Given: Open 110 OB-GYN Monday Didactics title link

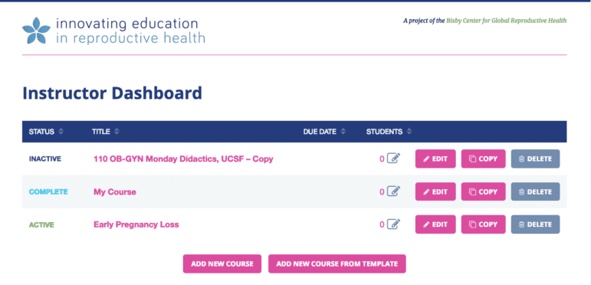Looking at the screenshot, I should (183, 159).
